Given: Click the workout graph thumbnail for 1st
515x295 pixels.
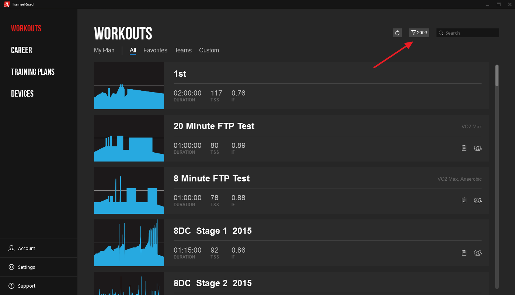Looking at the screenshot, I should [x=129, y=86].
